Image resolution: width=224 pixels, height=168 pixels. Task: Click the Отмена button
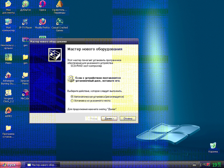click(128, 118)
